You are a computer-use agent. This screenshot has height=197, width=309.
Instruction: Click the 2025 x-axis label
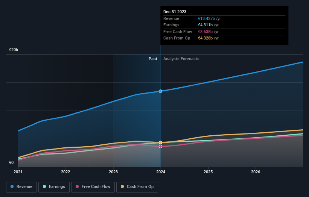tap(208, 172)
